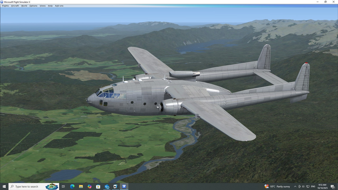Open the Flights menu

(x=5, y=6)
